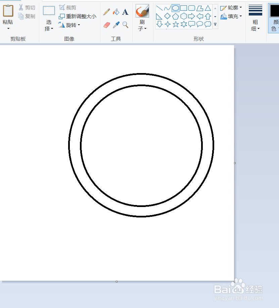Select the Rounded rectangle shape
Screen dimensions: 279x308
[x=192, y=8]
